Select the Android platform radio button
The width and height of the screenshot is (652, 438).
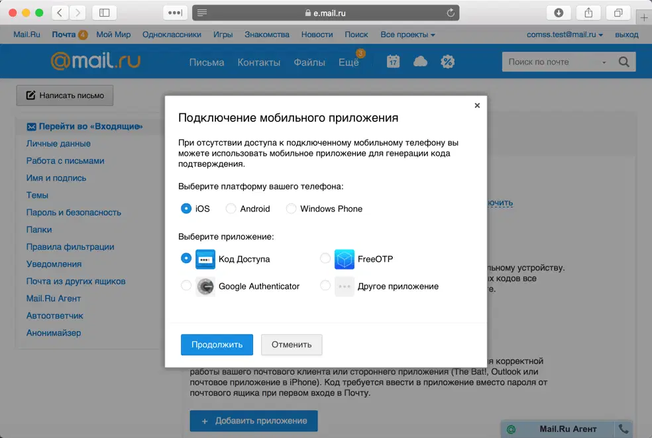click(x=231, y=208)
